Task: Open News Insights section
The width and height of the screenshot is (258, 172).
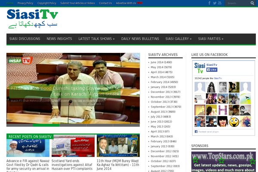Action: click(59, 39)
